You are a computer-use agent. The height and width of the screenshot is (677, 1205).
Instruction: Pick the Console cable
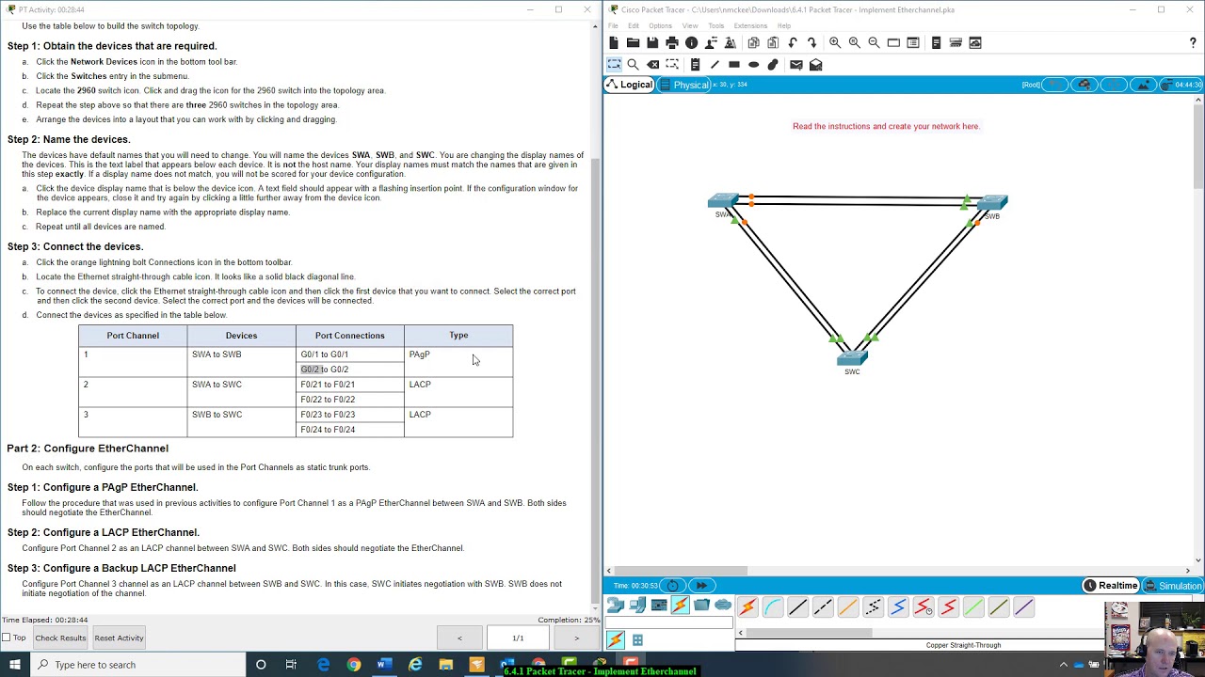(x=773, y=607)
